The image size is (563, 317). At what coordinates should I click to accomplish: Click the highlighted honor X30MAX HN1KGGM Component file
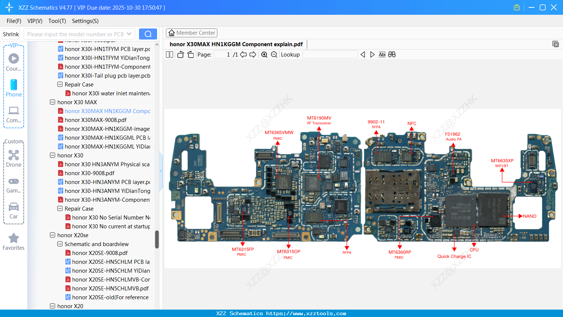tap(107, 111)
